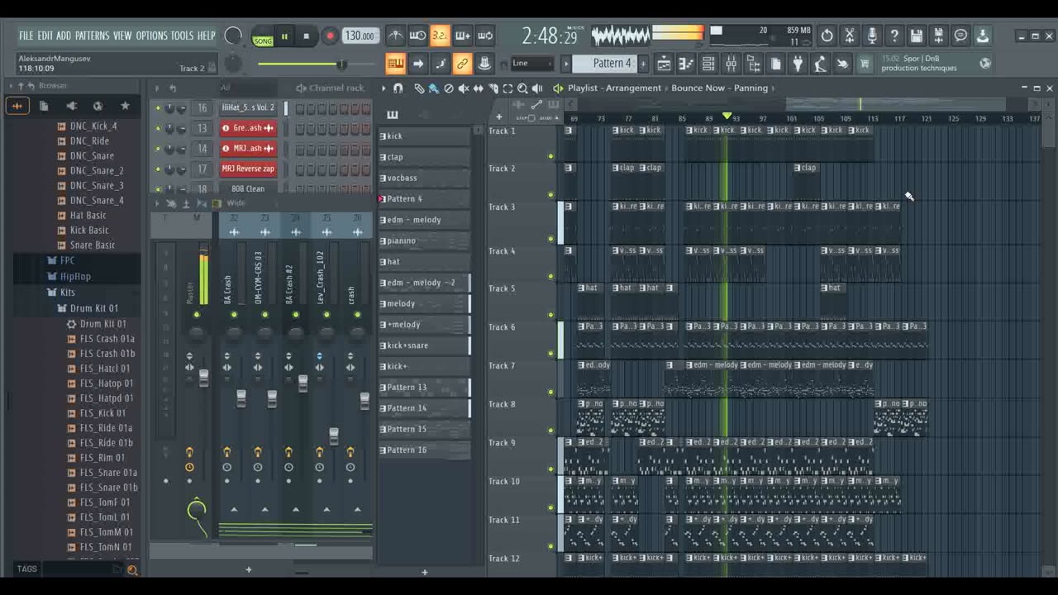Open pattern selector arrow beside Pattern 4
This screenshot has height=595, width=1058.
point(566,64)
